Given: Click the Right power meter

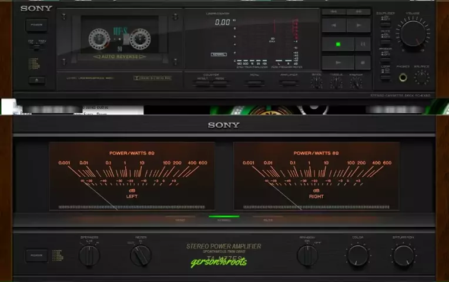Looking at the screenshot, I should coord(316,176).
